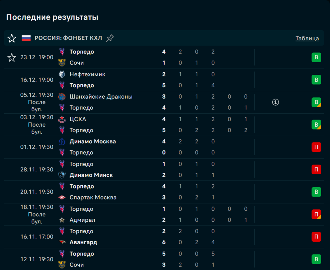This screenshot has width=330, height=270.
Task: Click the Адмирал team logo
Action: click(x=62, y=220)
